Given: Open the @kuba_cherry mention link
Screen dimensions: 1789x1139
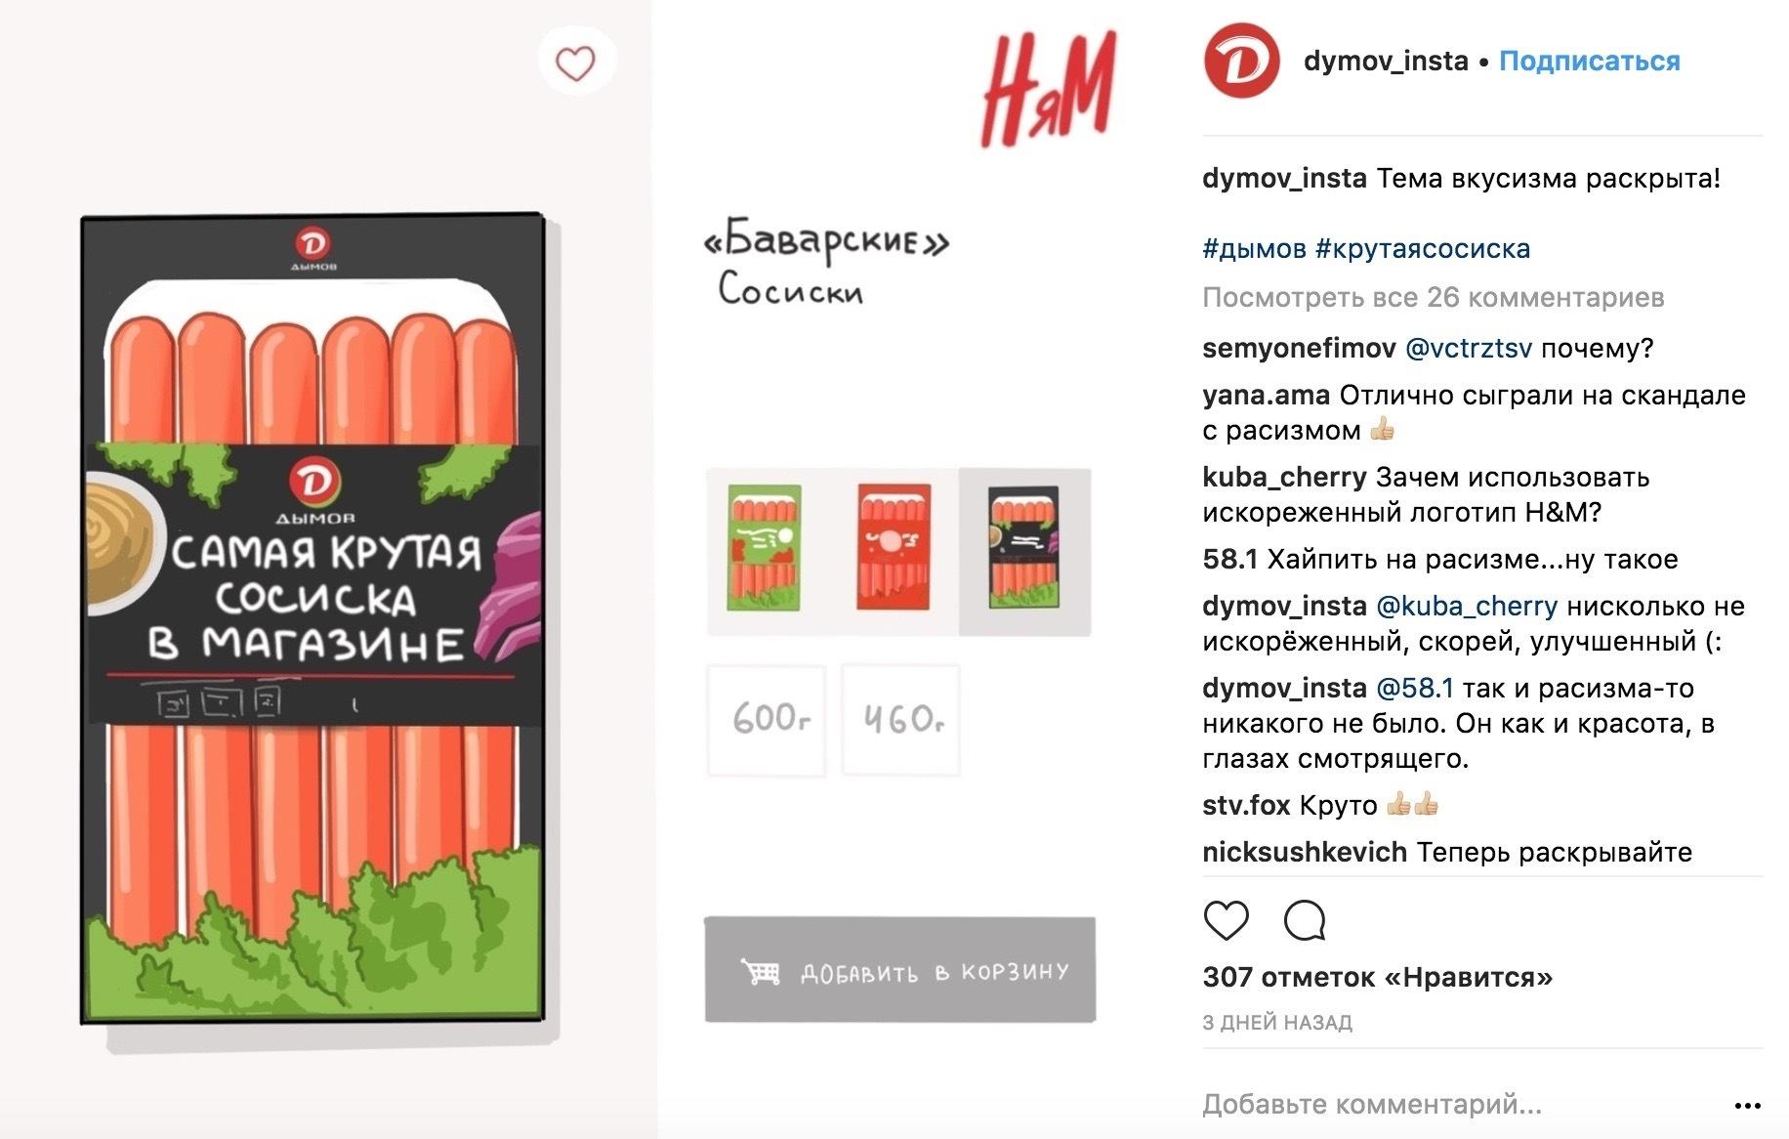Looking at the screenshot, I should tap(1467, 607).
